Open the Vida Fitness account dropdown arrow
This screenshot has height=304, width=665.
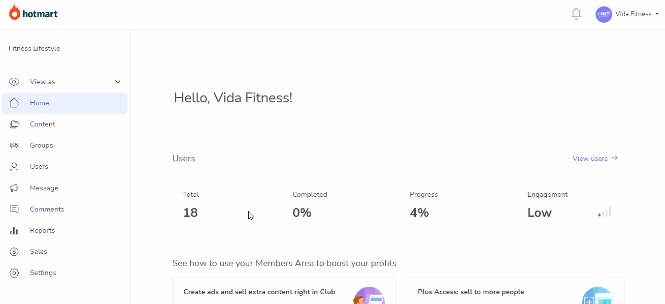(x=657, y=14)
